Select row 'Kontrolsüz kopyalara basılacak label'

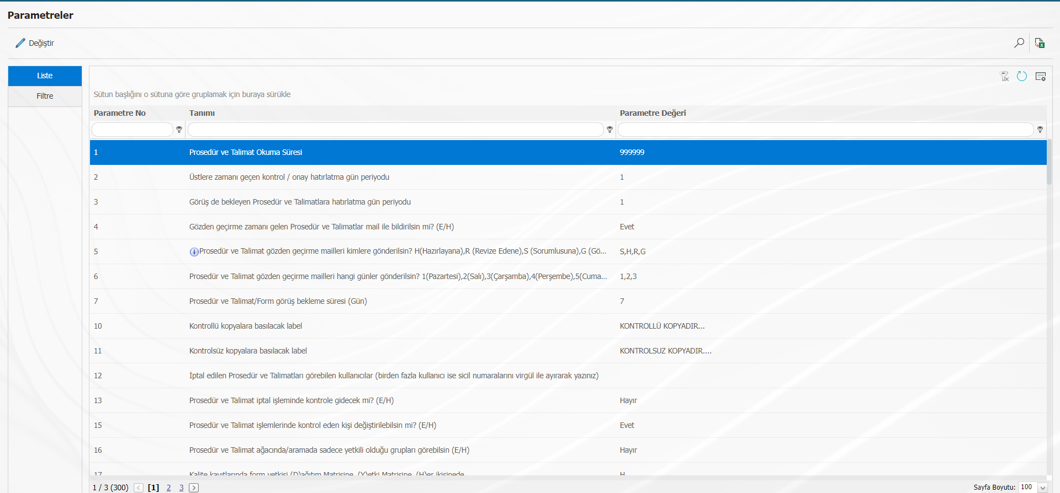568,351
